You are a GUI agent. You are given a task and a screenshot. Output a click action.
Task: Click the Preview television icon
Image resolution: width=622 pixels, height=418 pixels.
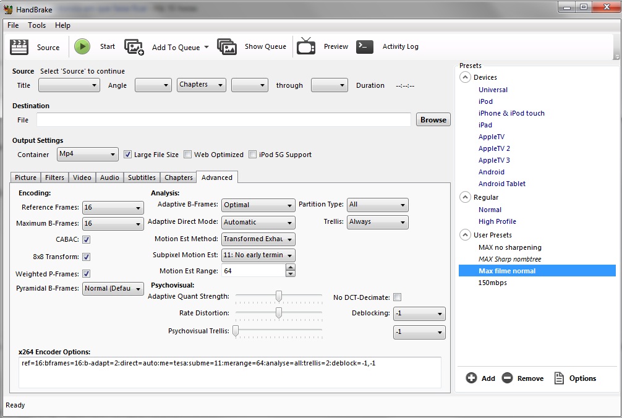pyautogui.click(x=306, y=47)
